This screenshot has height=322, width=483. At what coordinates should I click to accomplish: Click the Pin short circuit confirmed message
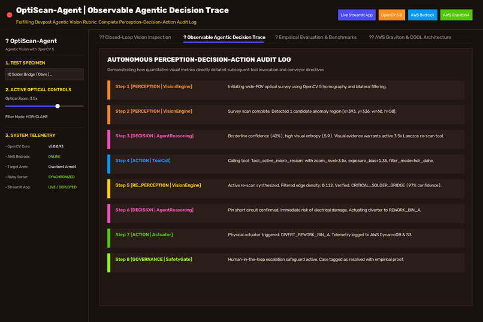(x=324, y=210)
